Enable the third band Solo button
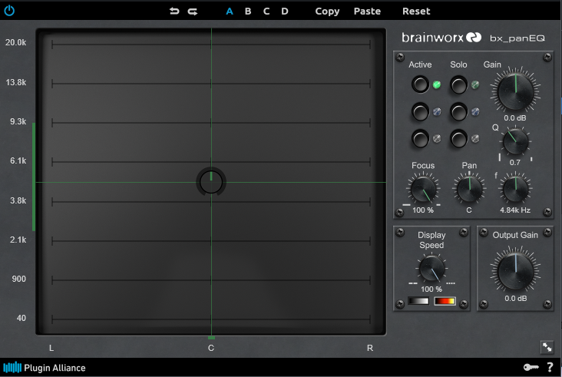The height and width of the screenshot is (377, 562). click(x=458, y=139)
